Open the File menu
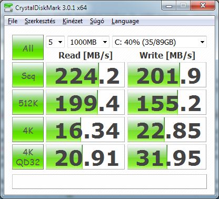219x199 pixels. point(13,21)
